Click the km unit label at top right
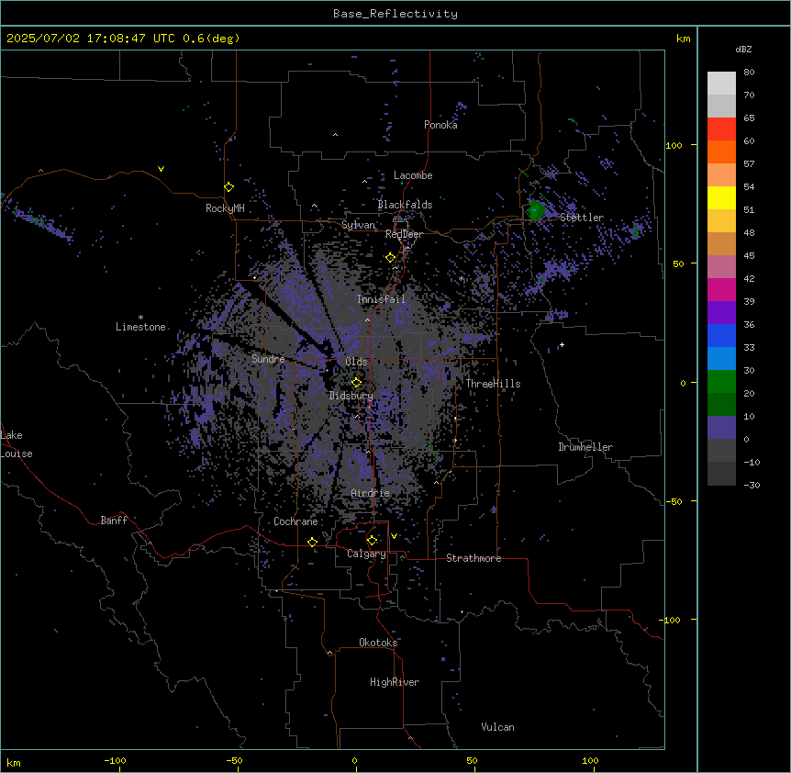This screenshot has width=791, height=773. tap(683, 39)
